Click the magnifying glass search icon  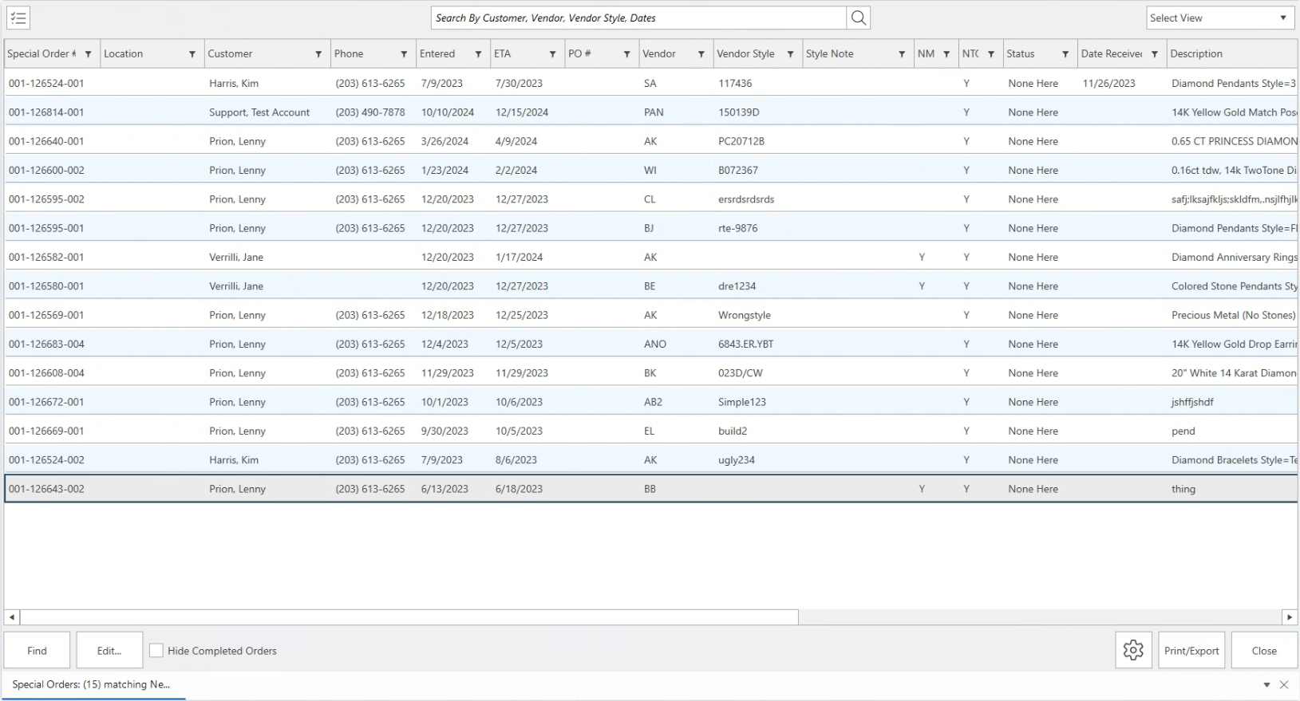(x=859, y=18)
